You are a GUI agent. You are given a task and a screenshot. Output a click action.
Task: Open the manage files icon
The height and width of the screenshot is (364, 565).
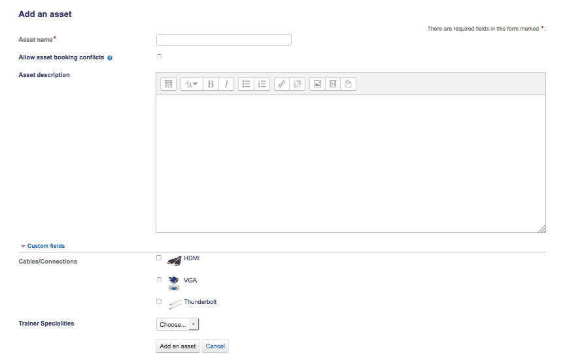pos(349,83)
